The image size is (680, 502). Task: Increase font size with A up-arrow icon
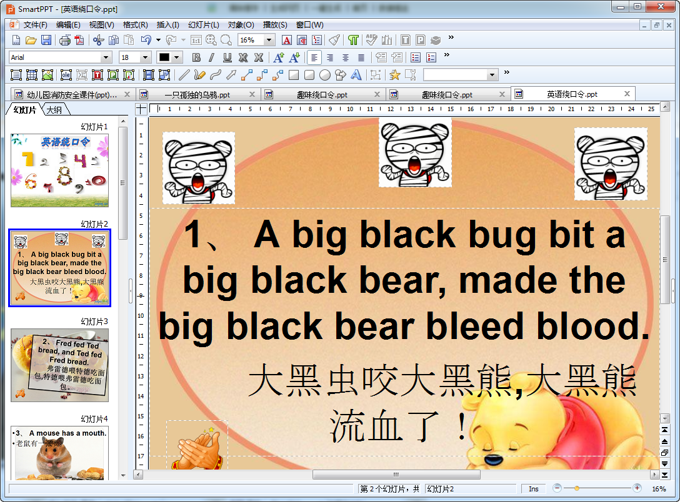(279, 57)
